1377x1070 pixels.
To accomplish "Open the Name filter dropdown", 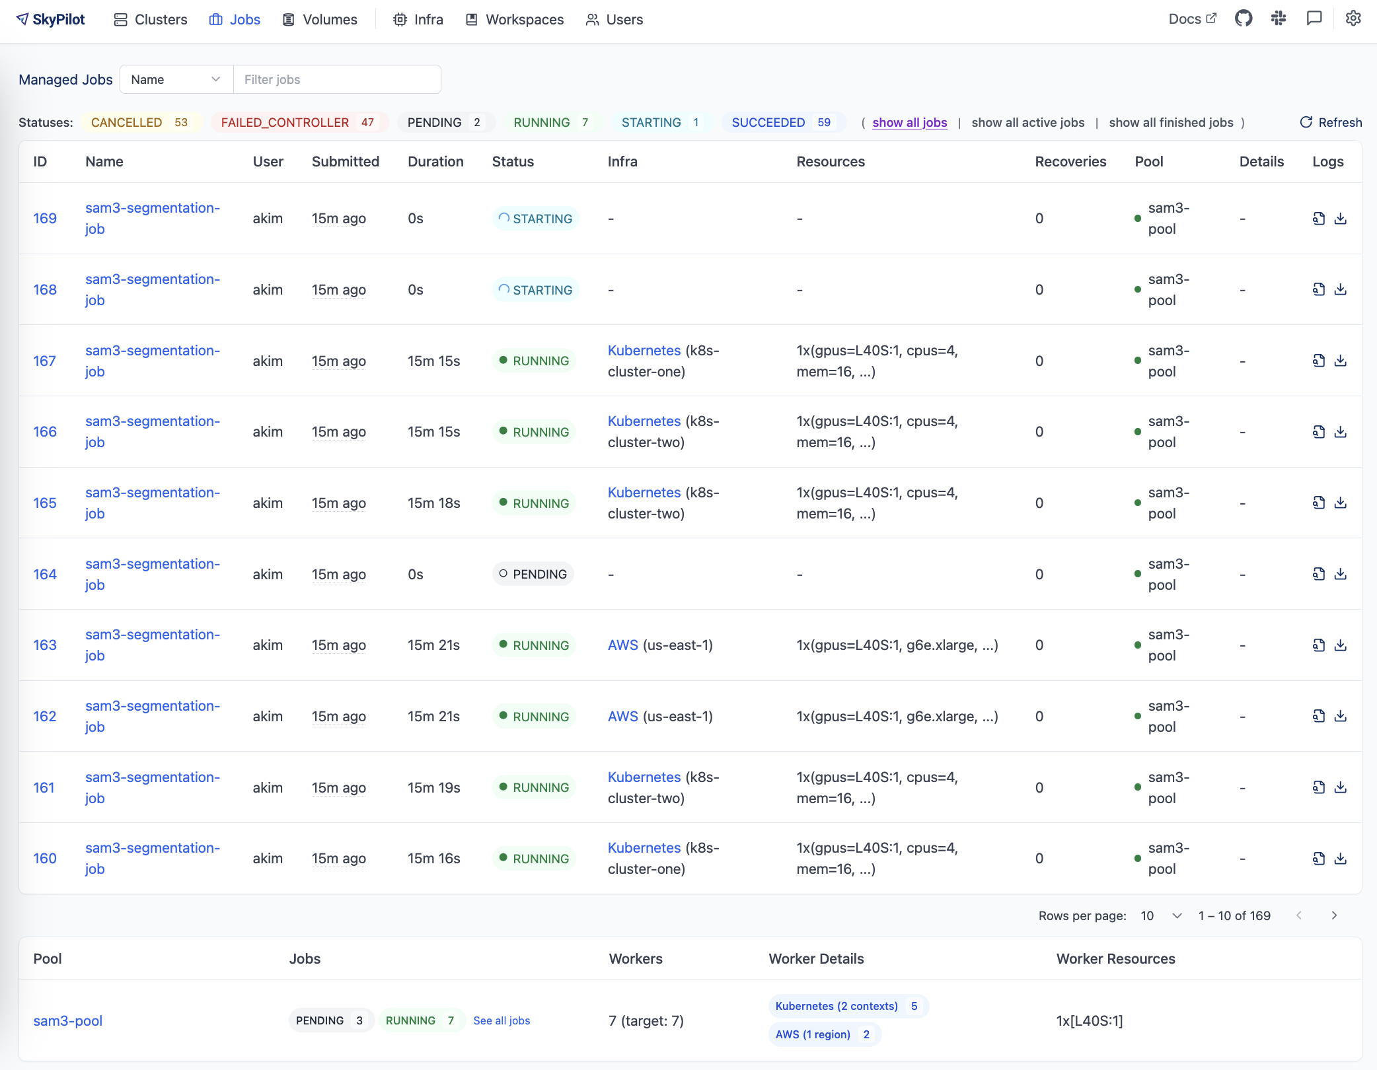I will point(175,79).
